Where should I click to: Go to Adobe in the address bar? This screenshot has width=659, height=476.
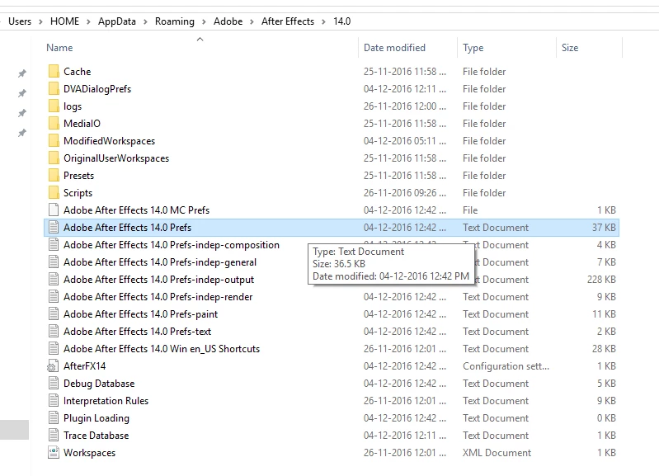(228, 21)
